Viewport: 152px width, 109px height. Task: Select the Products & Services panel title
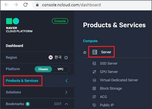114,25
